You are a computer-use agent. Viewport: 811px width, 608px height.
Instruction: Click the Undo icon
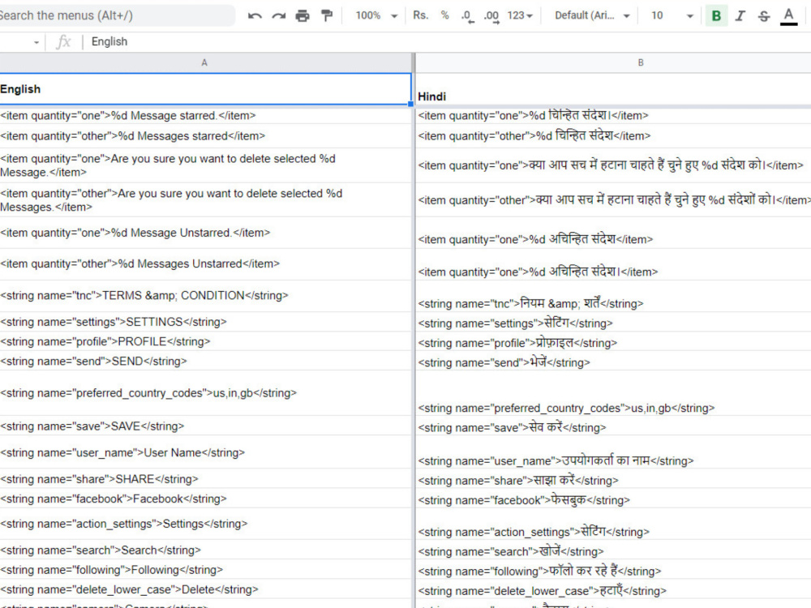[x=255, y=15]
